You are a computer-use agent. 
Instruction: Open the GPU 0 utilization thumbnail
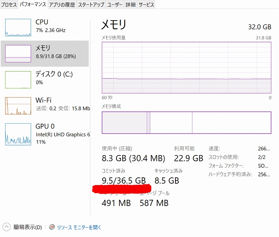pos(18,134)
